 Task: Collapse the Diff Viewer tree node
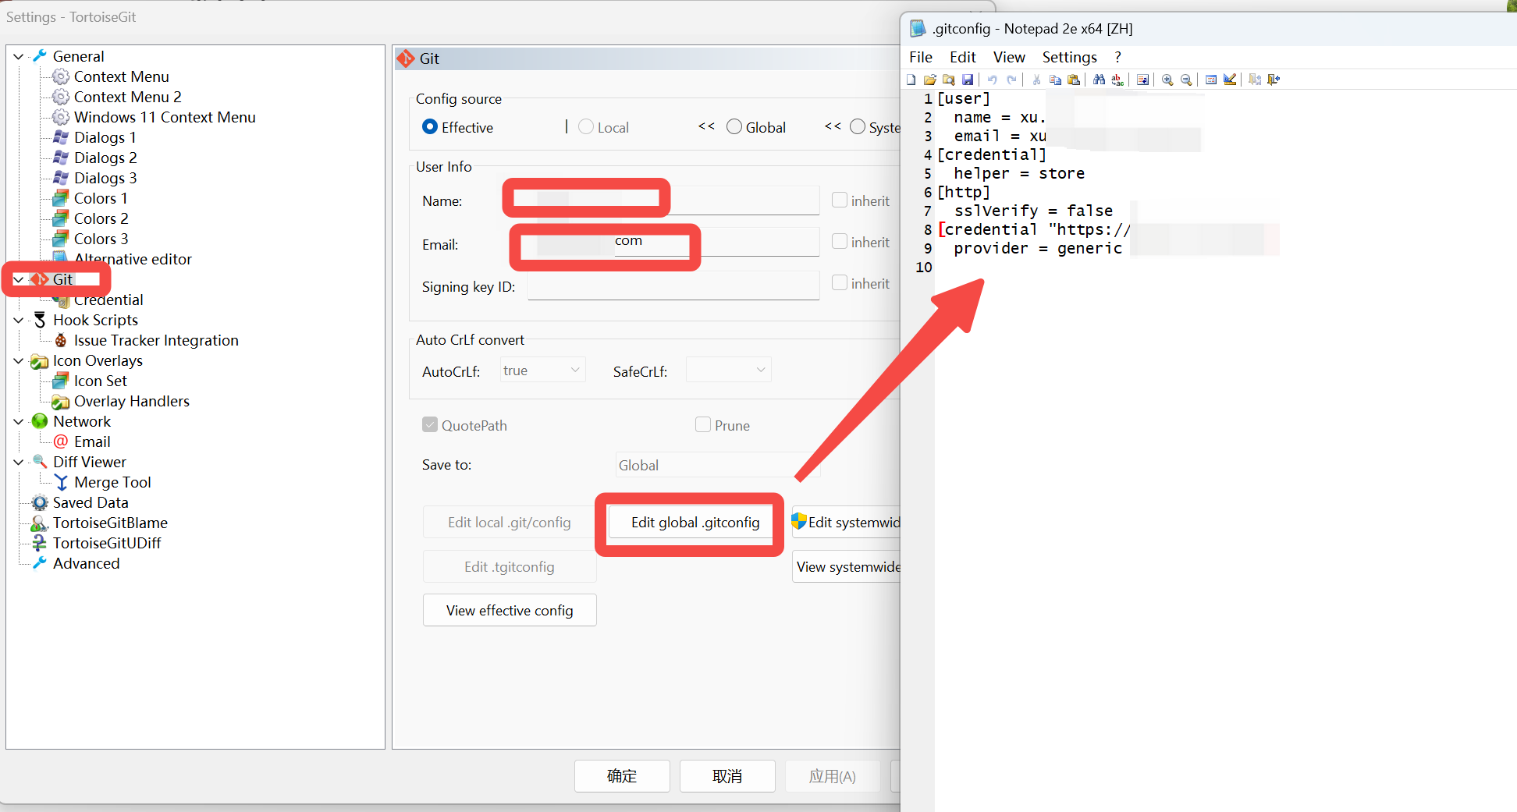point(19,462)
